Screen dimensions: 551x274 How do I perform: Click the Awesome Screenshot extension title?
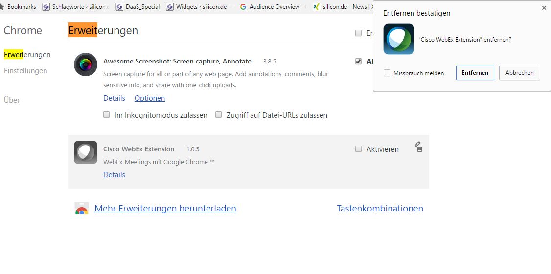pos(177,62)
